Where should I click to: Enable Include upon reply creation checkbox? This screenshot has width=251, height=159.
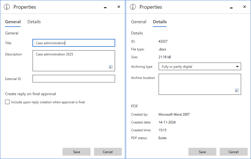point(7,102)
